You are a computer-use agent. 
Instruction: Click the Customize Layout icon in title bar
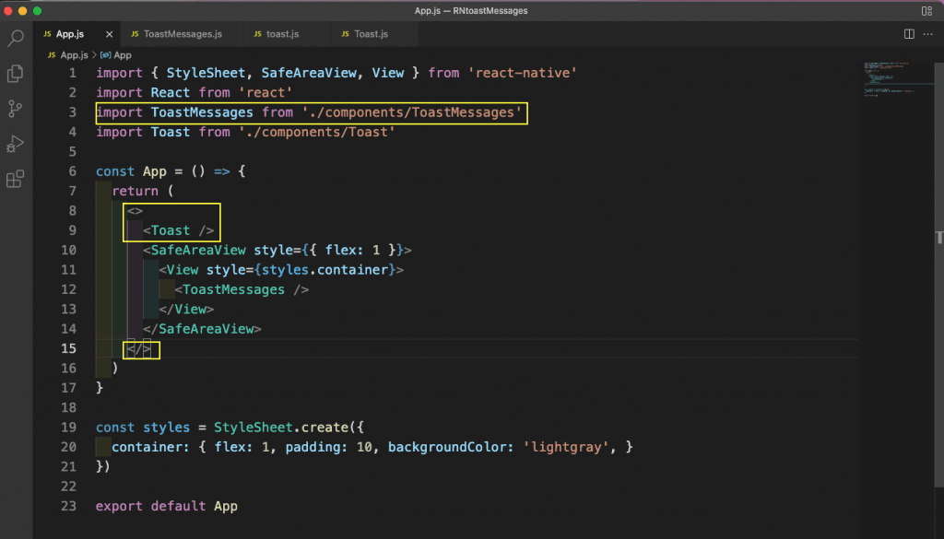click(x=926, y=10)
